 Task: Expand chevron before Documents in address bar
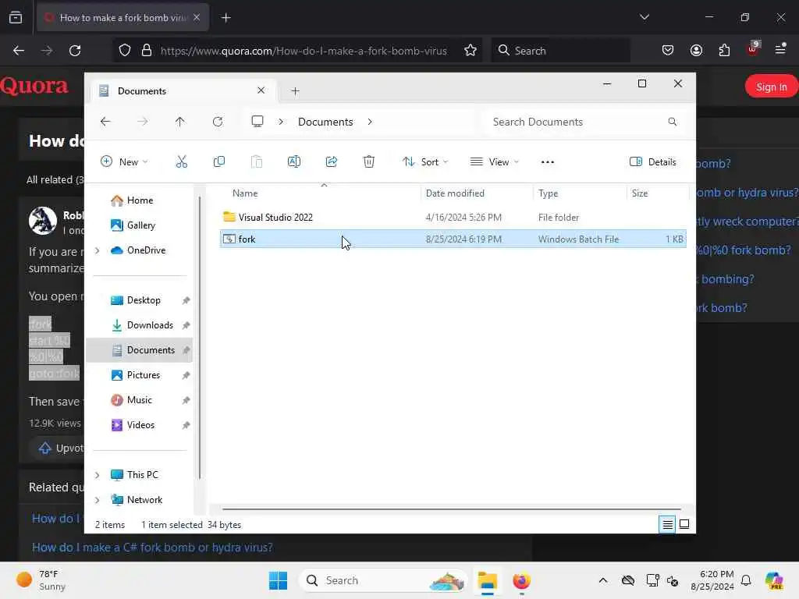coord(281,122)
